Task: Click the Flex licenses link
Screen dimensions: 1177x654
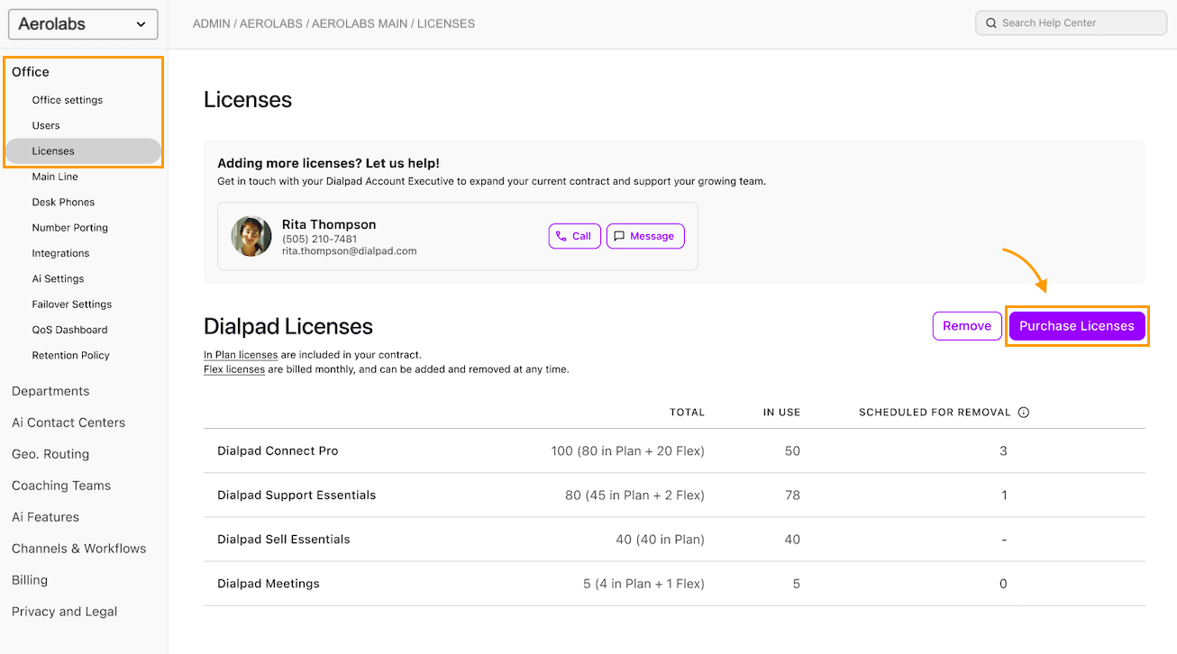Action: tap(234, 369)
